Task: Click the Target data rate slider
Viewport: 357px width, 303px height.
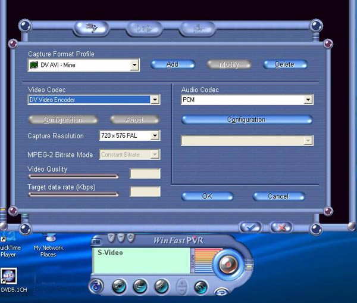Action: click(73, 194)
